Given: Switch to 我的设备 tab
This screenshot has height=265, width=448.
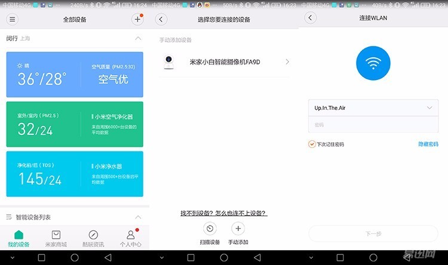Looking at the screenshot, I should pyautogui.click(x=19, y=239).
